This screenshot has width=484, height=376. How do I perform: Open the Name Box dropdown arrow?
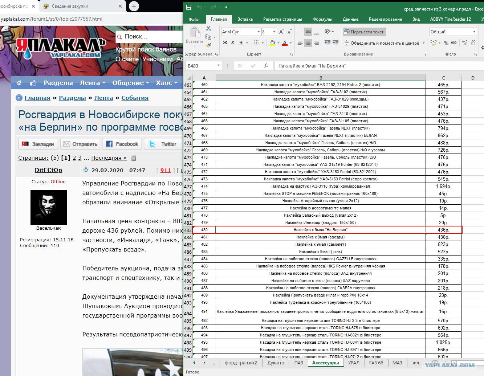218,66
